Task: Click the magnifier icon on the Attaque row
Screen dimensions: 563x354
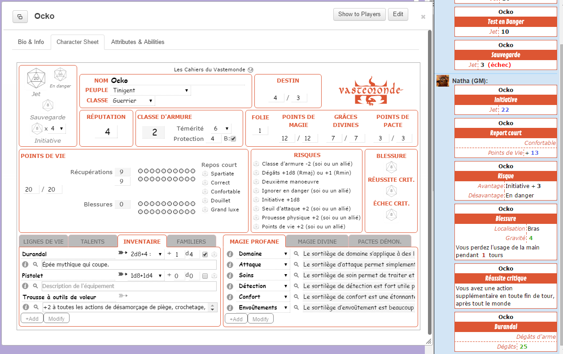Action: click(x=297, y=265)
